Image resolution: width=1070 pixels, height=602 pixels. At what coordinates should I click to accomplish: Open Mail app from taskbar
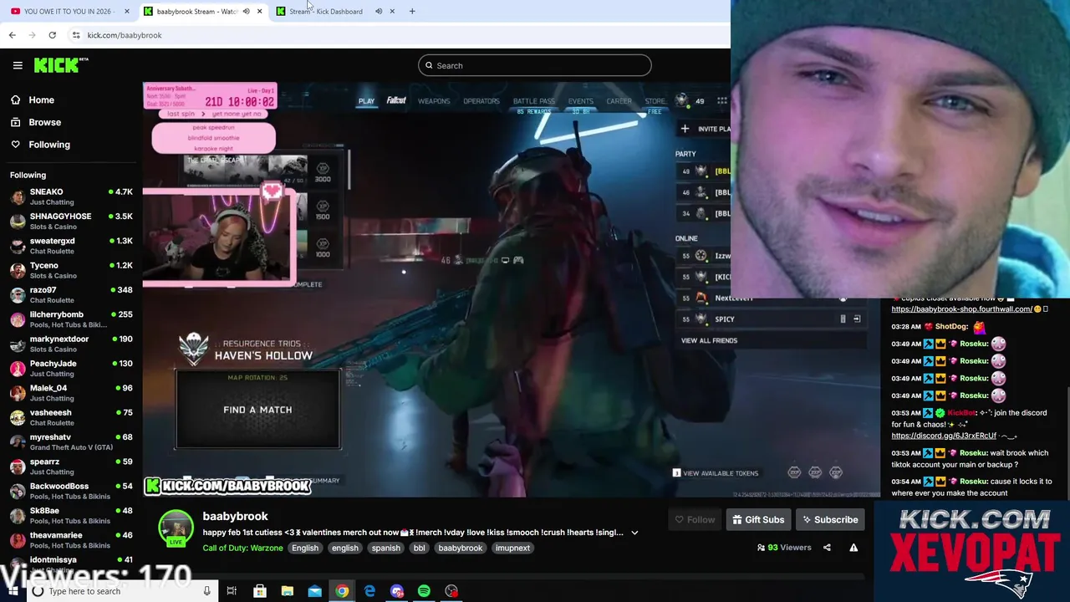(314, 591)
